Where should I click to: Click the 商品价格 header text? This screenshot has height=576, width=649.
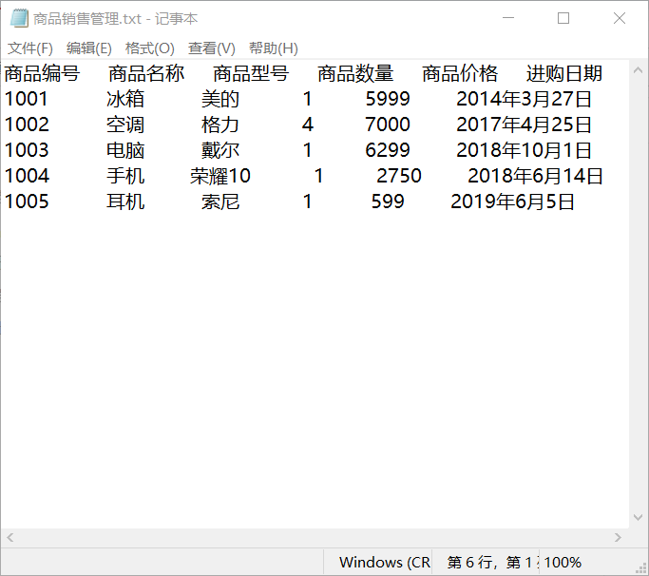(460, 74)
